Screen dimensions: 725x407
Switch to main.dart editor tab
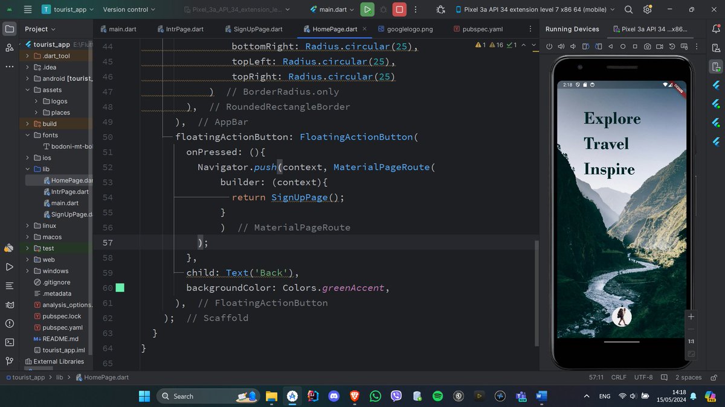click(x=119, y=29)
